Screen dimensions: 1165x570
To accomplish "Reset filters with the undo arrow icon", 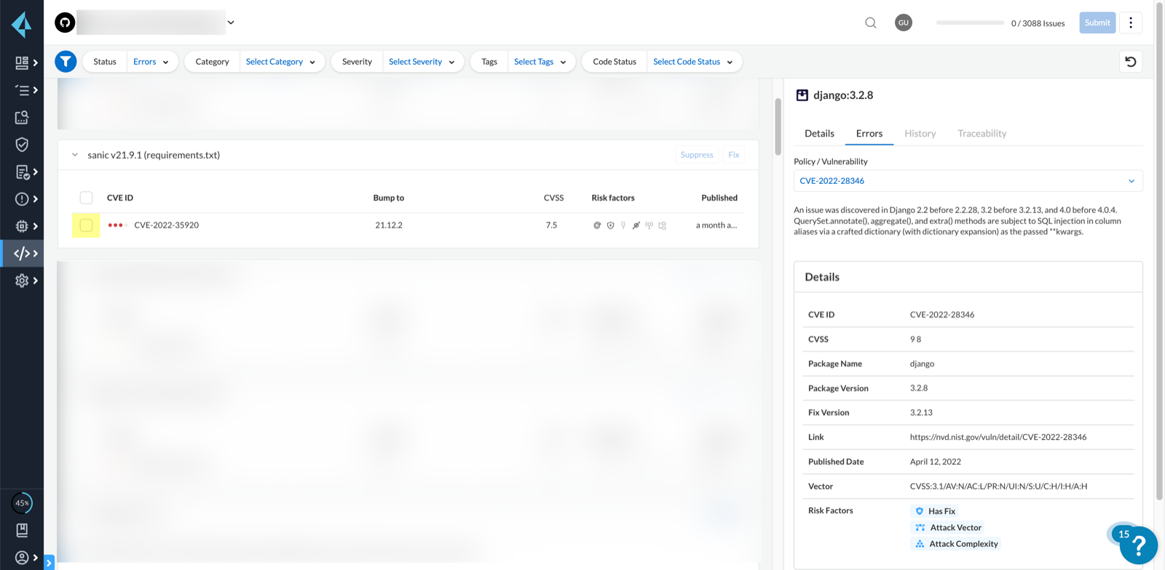I will click(x=1131, y=62).
